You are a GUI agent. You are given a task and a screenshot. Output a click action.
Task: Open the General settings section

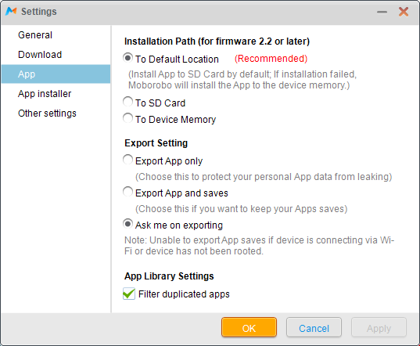pos(35,35)
